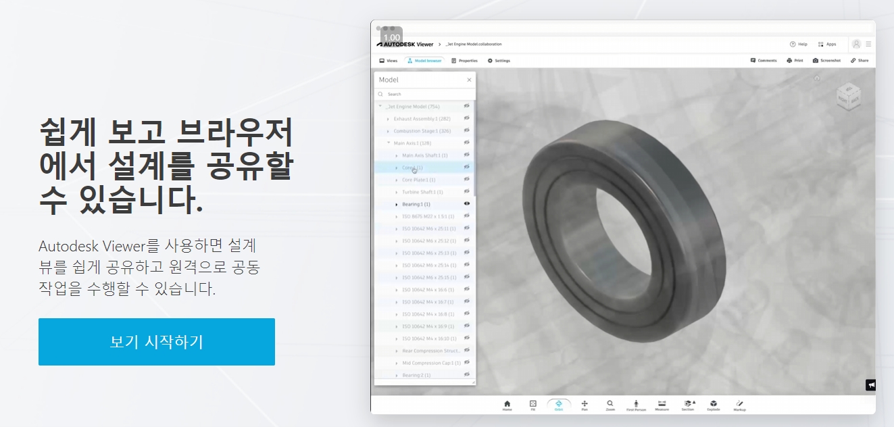The image size is (894, 427).
Task: Open the Views tab
Action: (388, 61)
